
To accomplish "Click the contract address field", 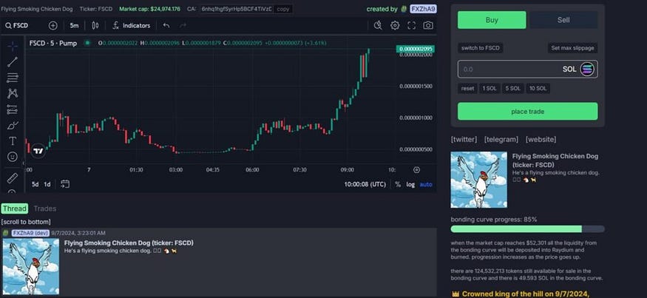I will [x=237, y=9].
